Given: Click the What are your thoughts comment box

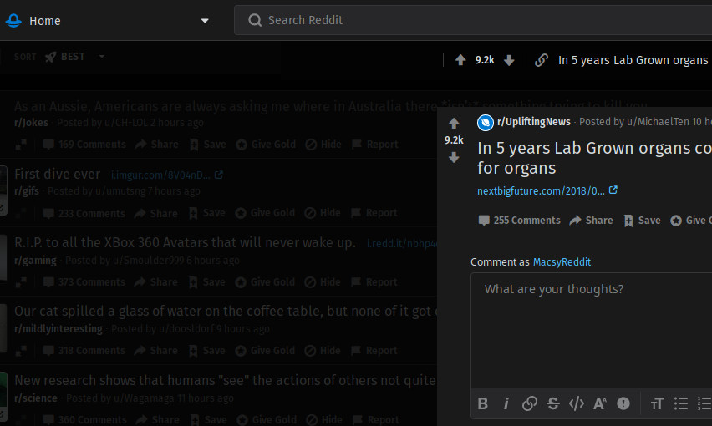Looking at the screenshot, I should click(591, 331).
